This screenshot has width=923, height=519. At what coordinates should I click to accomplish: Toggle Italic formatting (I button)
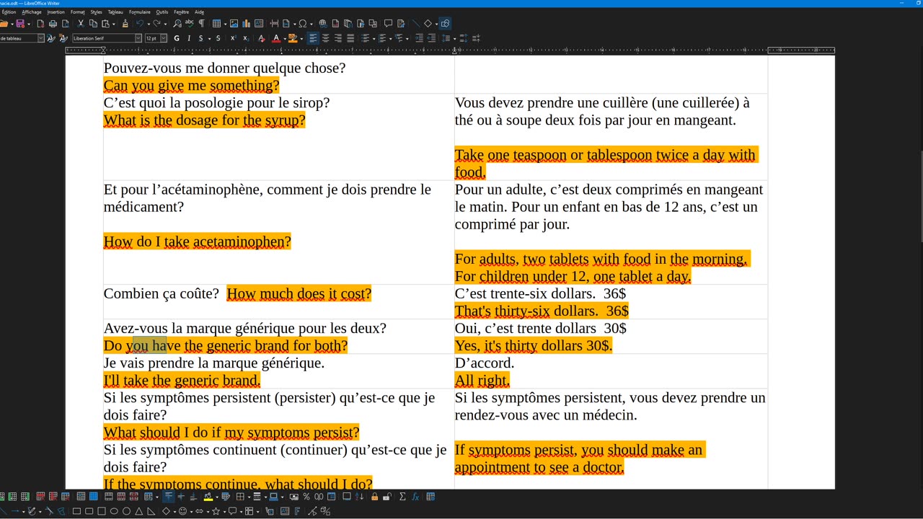189,38
